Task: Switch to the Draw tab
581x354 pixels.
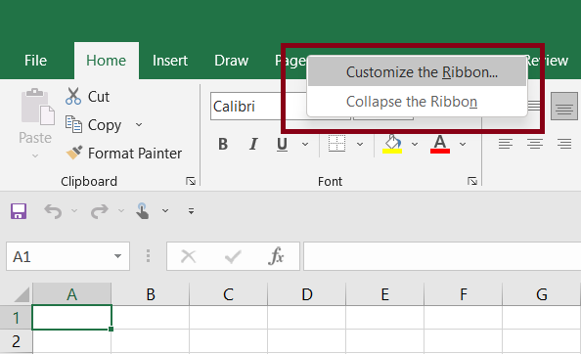Action: click(231, 61)
